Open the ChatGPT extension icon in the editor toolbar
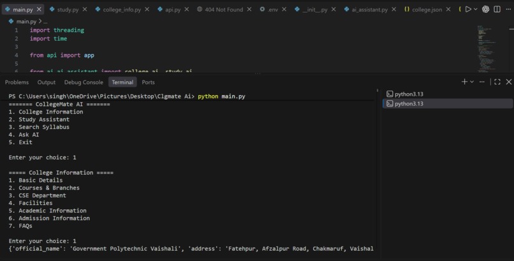Viewport: 514px width, 261px height. [x=485, y=9]
